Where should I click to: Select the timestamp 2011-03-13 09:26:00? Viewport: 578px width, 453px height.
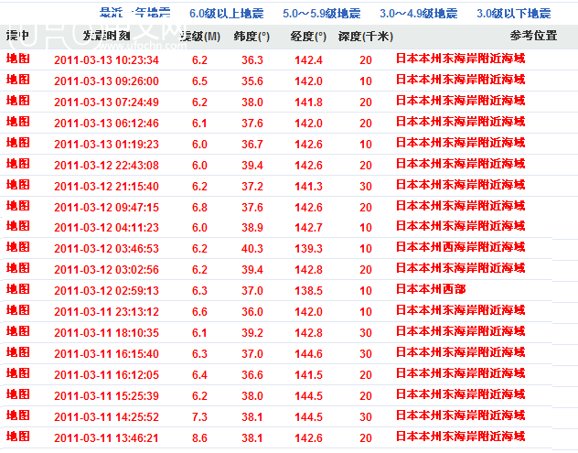106,81
